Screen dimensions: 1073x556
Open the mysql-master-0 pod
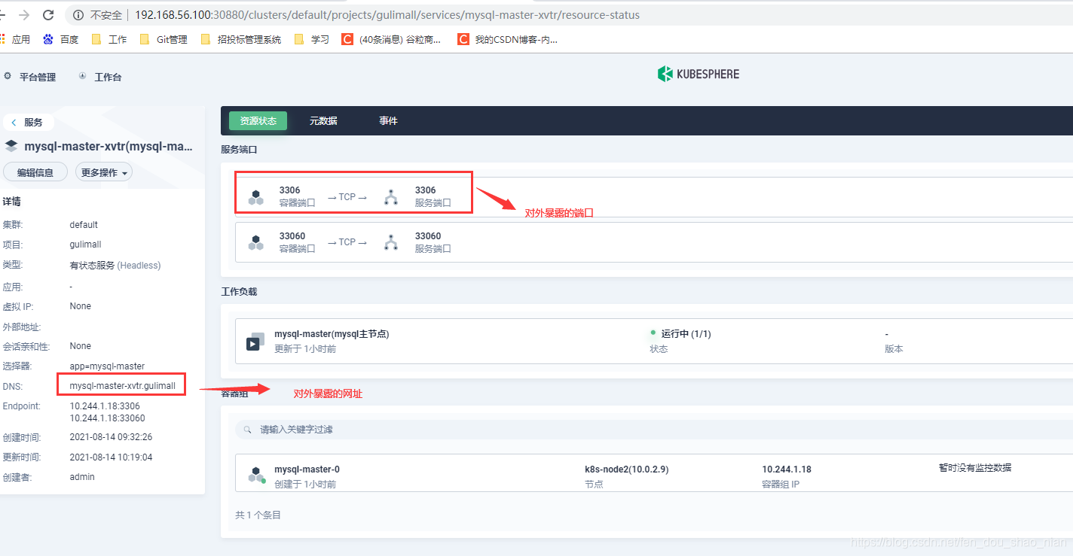(x=307, y=469)
